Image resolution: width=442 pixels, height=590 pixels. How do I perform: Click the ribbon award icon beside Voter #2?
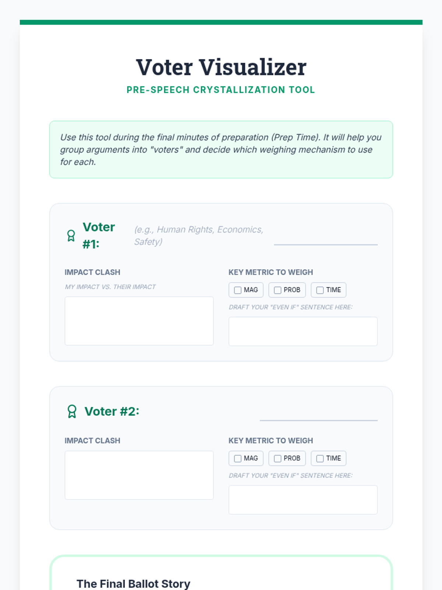(72, 411)
